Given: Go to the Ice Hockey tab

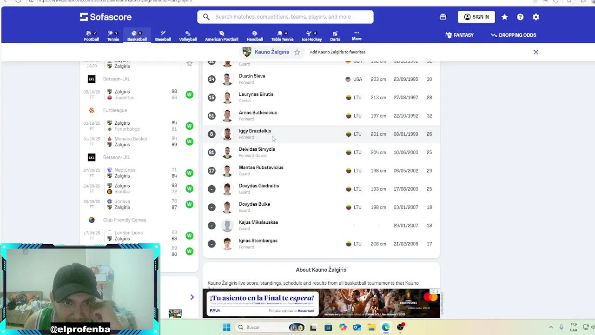Looking at the screenshot, I should point(312,36).
